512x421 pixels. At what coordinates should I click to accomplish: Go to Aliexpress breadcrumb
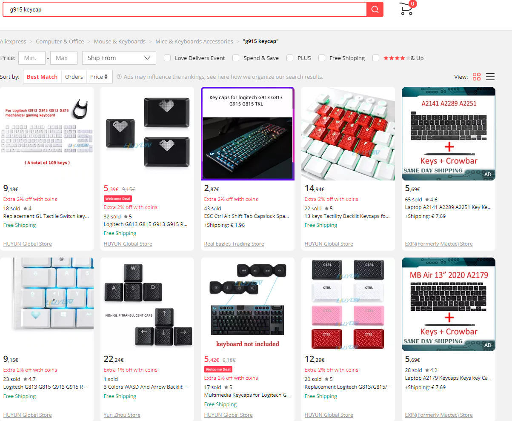[x=13, y=41]
